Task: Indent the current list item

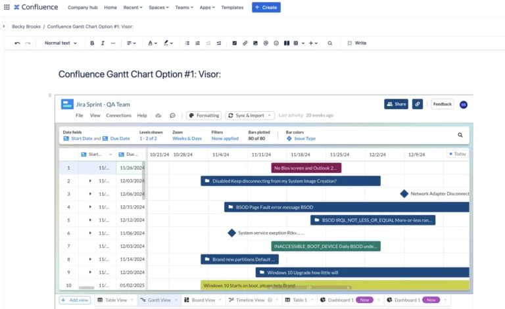Action: tap(219, 43)
